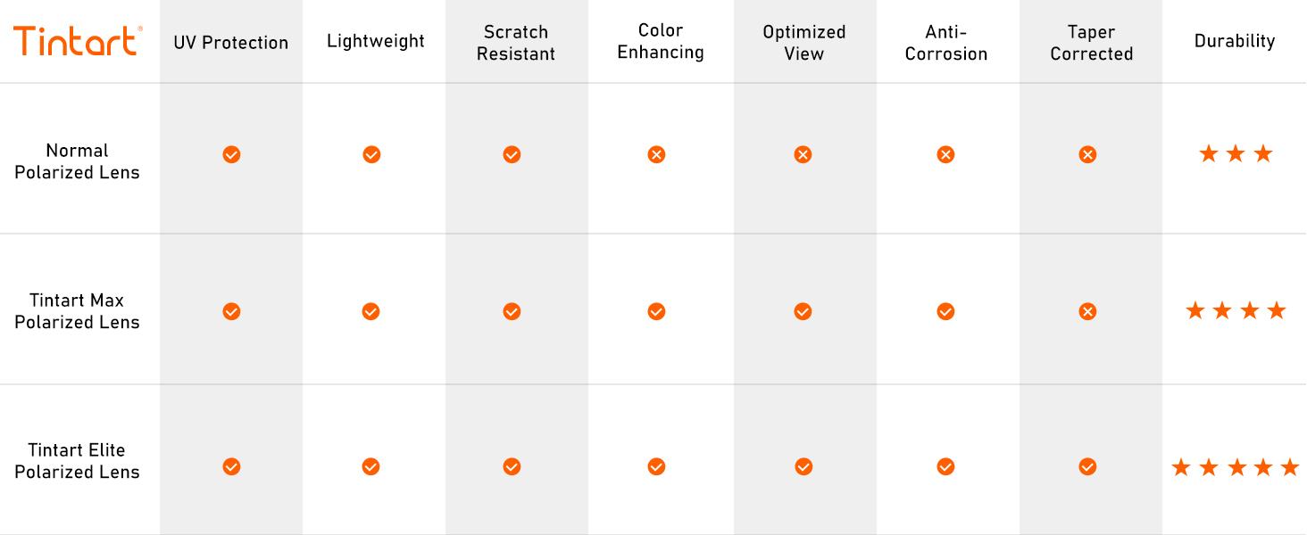
Task: Click Normal lens UV Protection checkmark
Action: pyautogui.click(x=231, y=155)
